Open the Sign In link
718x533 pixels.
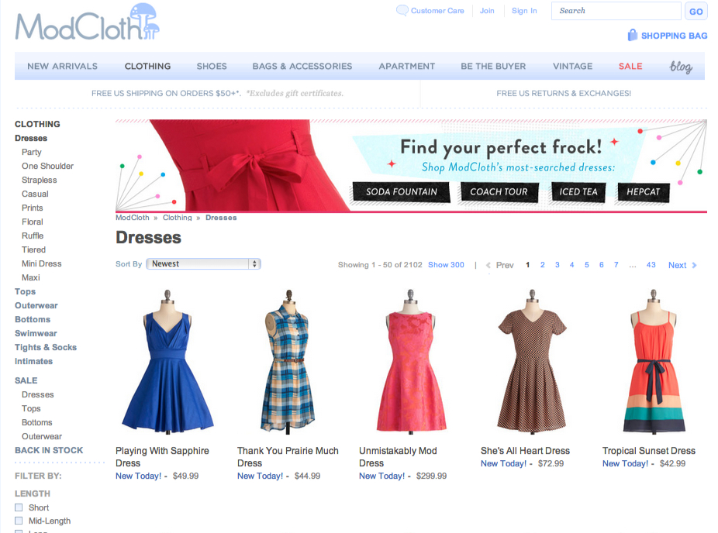click(x=524, y=10)
